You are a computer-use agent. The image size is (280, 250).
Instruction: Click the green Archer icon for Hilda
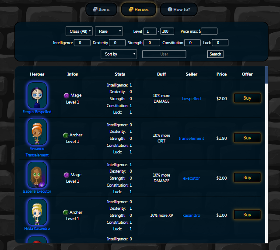click(x=66, y=212)
